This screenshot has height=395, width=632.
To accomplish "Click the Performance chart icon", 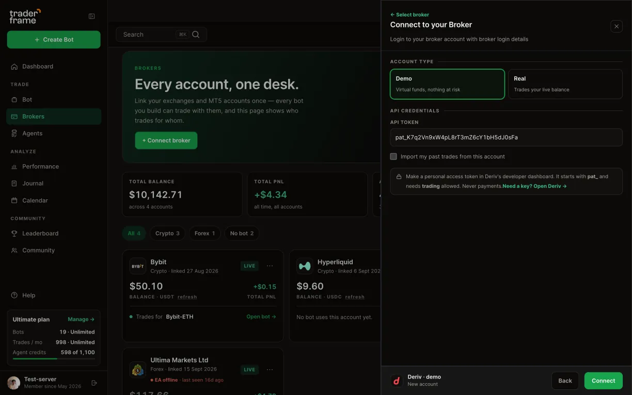I will (x=14, y=167).
